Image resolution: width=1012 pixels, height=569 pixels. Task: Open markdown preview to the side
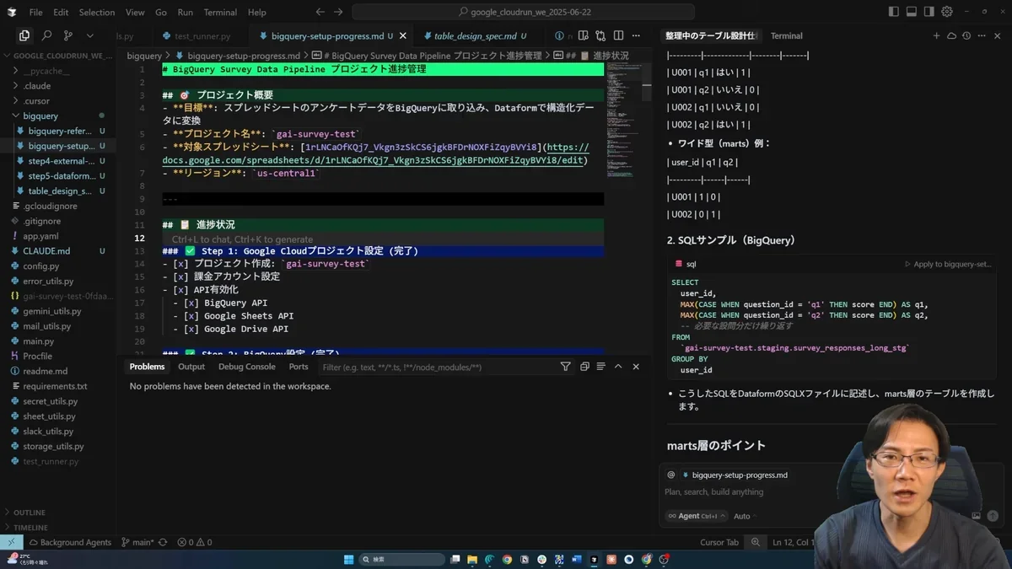(x=582, y=36)
